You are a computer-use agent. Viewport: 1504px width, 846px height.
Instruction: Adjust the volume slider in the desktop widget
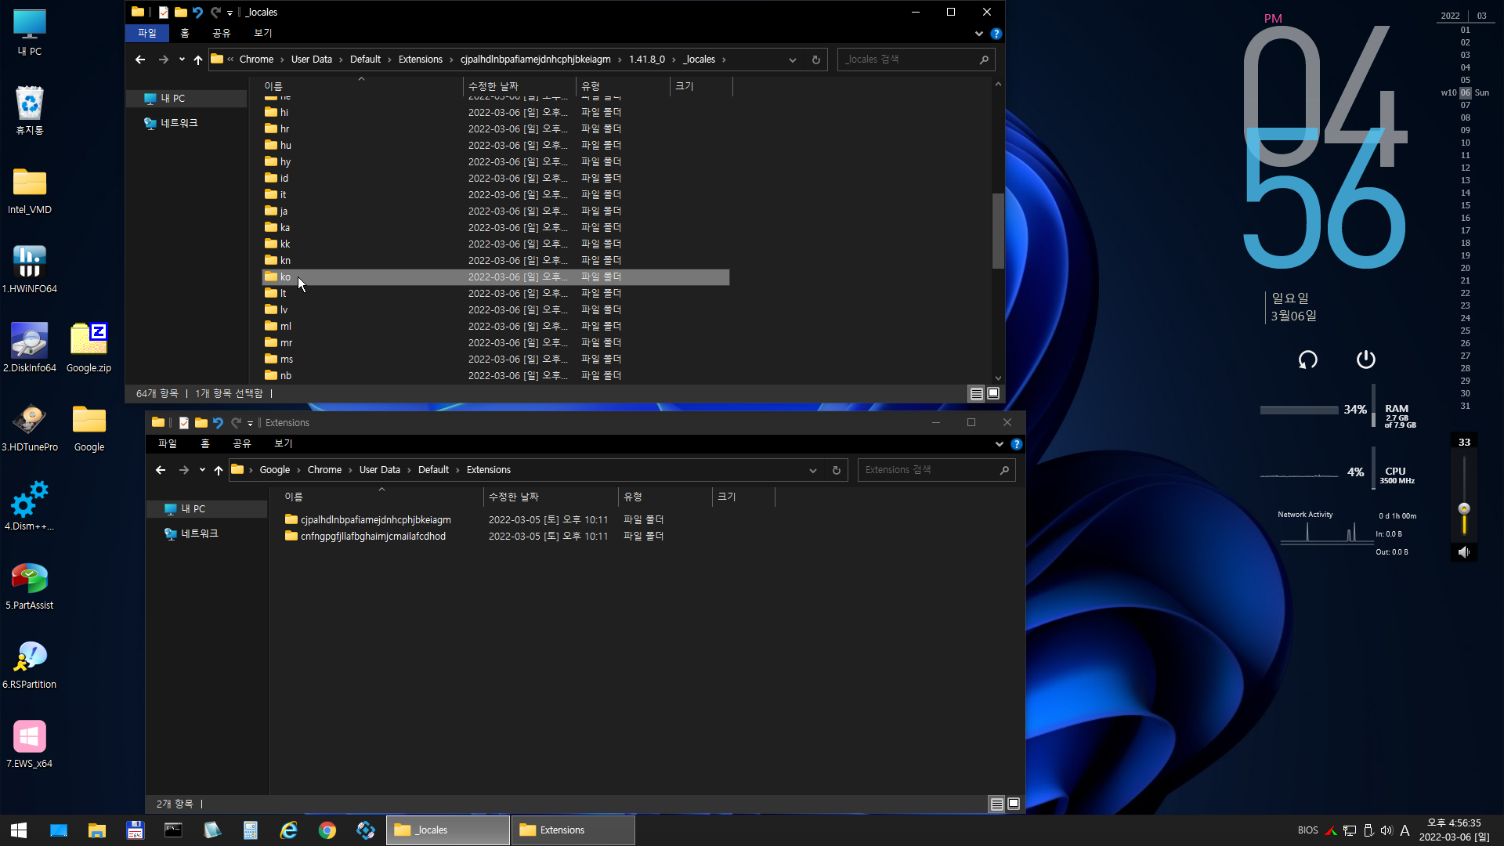pos(1463,509)
